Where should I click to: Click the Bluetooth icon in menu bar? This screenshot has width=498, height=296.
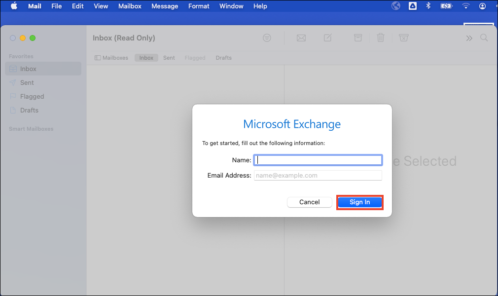tap(428, 6)
